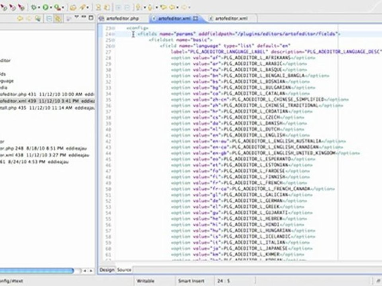The image size is (382, 286).
Task: Click the Smart Insert status entry
Action: coord(191,281)
